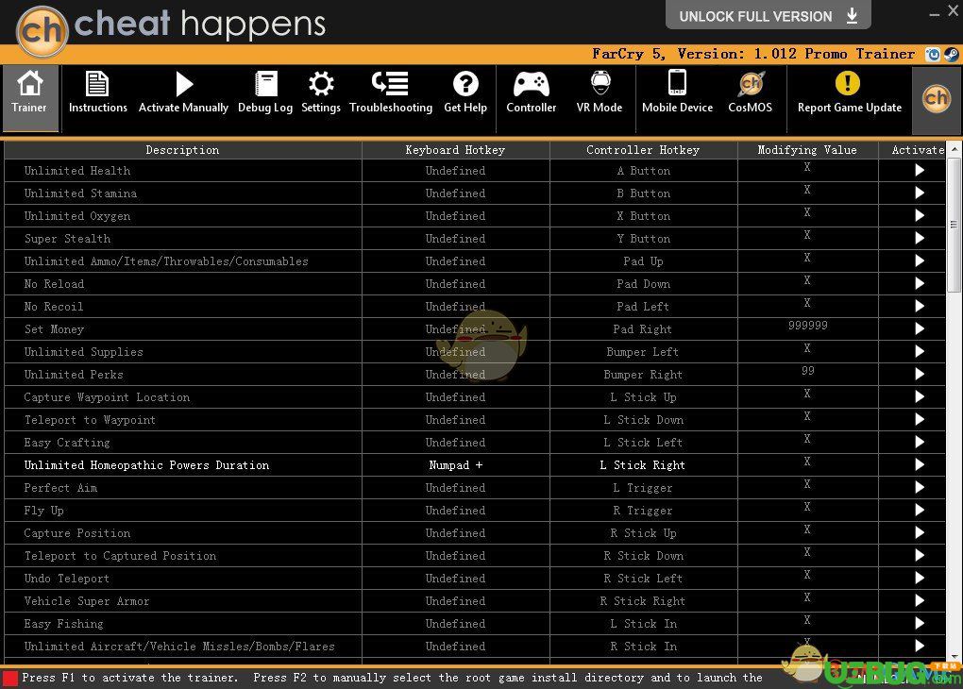The image size is (963, 689).
Task: Open Controller configuration
Action: point(532,93)
